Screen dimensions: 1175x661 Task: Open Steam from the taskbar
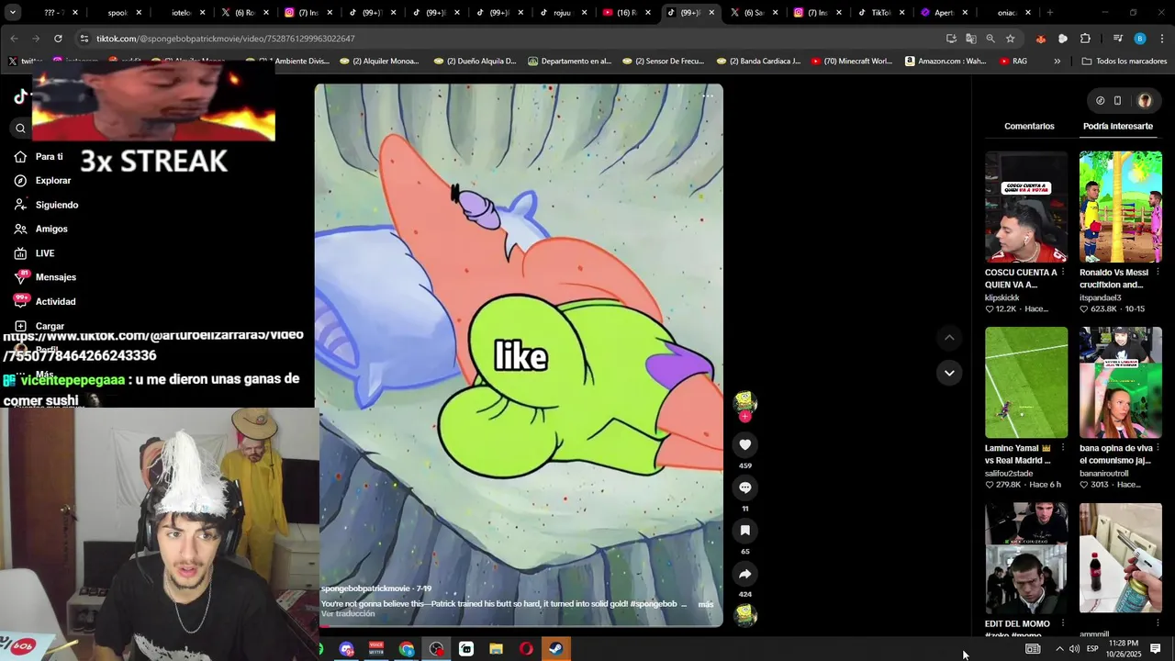[555, 649]
